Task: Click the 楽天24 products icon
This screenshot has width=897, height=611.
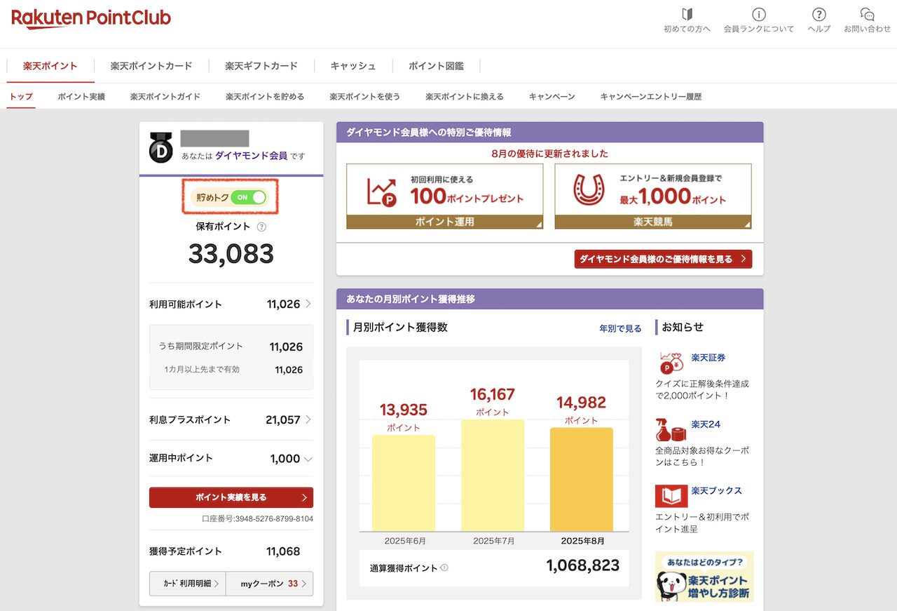Action: (671, 429)
